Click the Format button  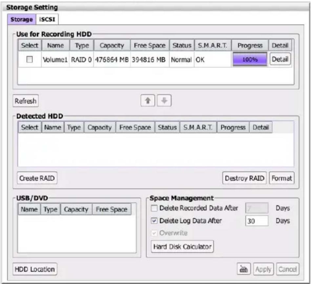coord(282,178)
